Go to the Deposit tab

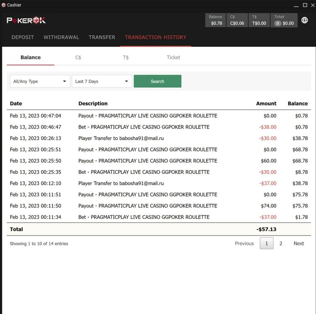click(x=23, y=37)
